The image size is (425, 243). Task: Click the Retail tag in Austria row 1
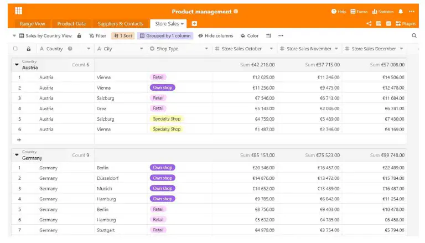click(158, 77)
